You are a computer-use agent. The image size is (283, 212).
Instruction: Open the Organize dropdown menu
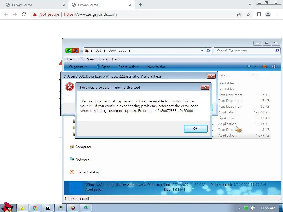pos(78,67)
